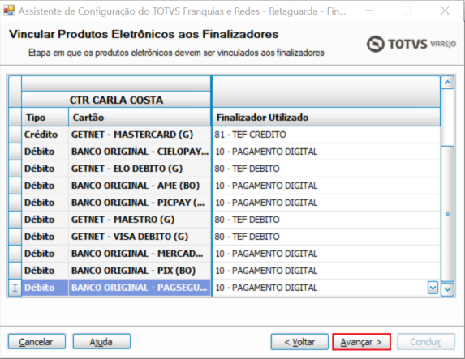Click the 80 - TEF DEBITO cell for ELO DEBITO
Screen dimensions: 465x359
click(326, 169)
